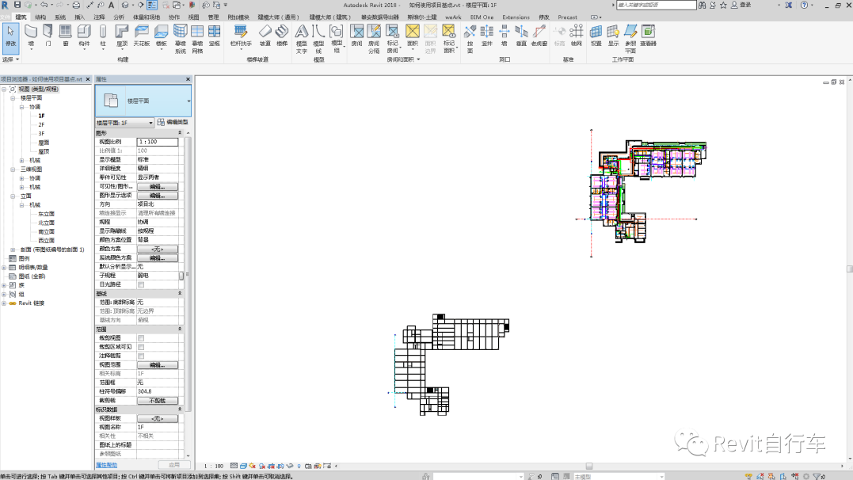
Task: Select the 幕墙系统 curtain system tool
Action: pyautogui.click(x=180, y=39)
